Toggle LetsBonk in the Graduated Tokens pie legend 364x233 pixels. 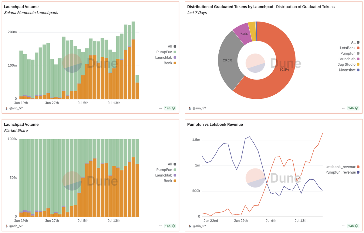pyautogui.click(x=350, y=48)
